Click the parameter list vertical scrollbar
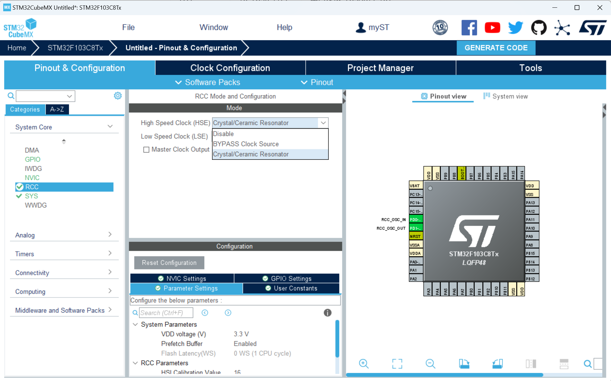This screenshot has height=381, width=611. coord(337,339)
